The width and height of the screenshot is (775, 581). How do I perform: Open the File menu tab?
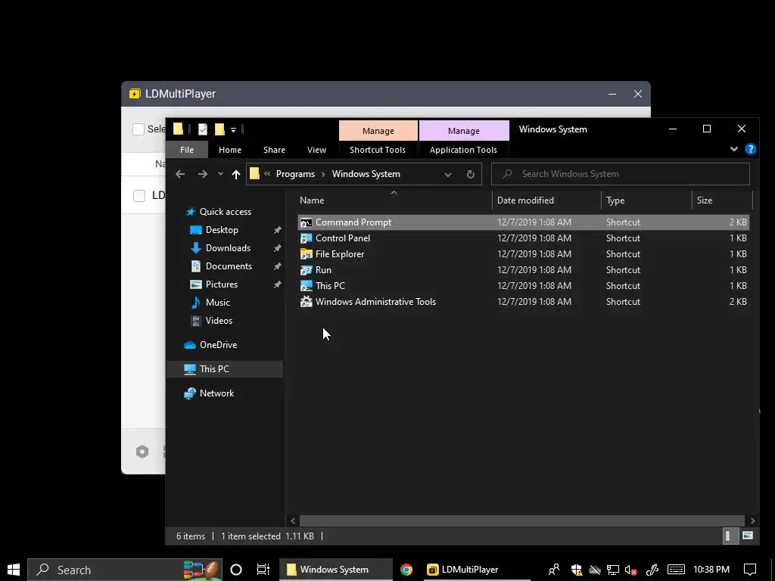tap(187, 150)
